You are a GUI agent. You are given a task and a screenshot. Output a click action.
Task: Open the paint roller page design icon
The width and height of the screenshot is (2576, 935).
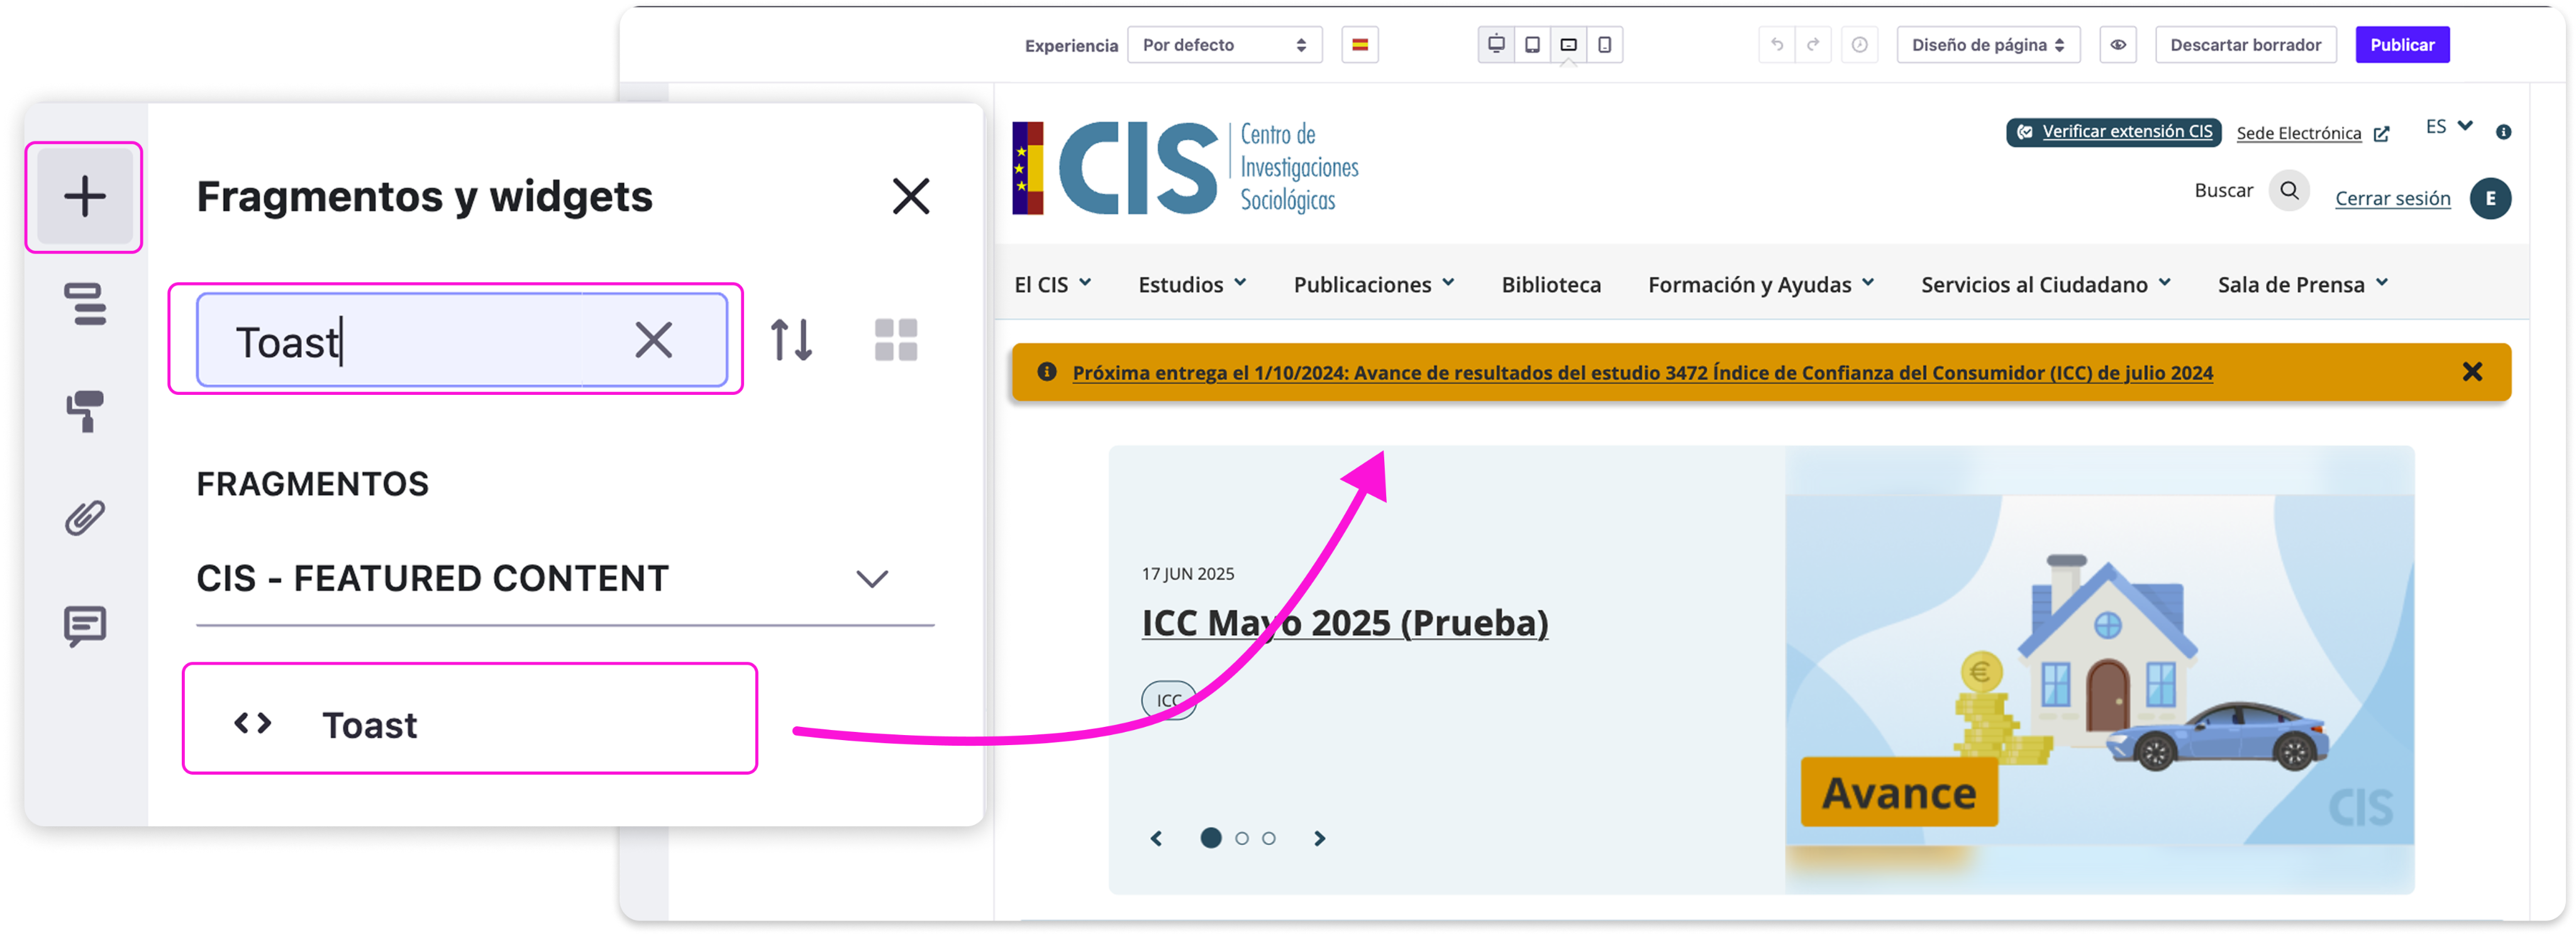pos(85,411)
